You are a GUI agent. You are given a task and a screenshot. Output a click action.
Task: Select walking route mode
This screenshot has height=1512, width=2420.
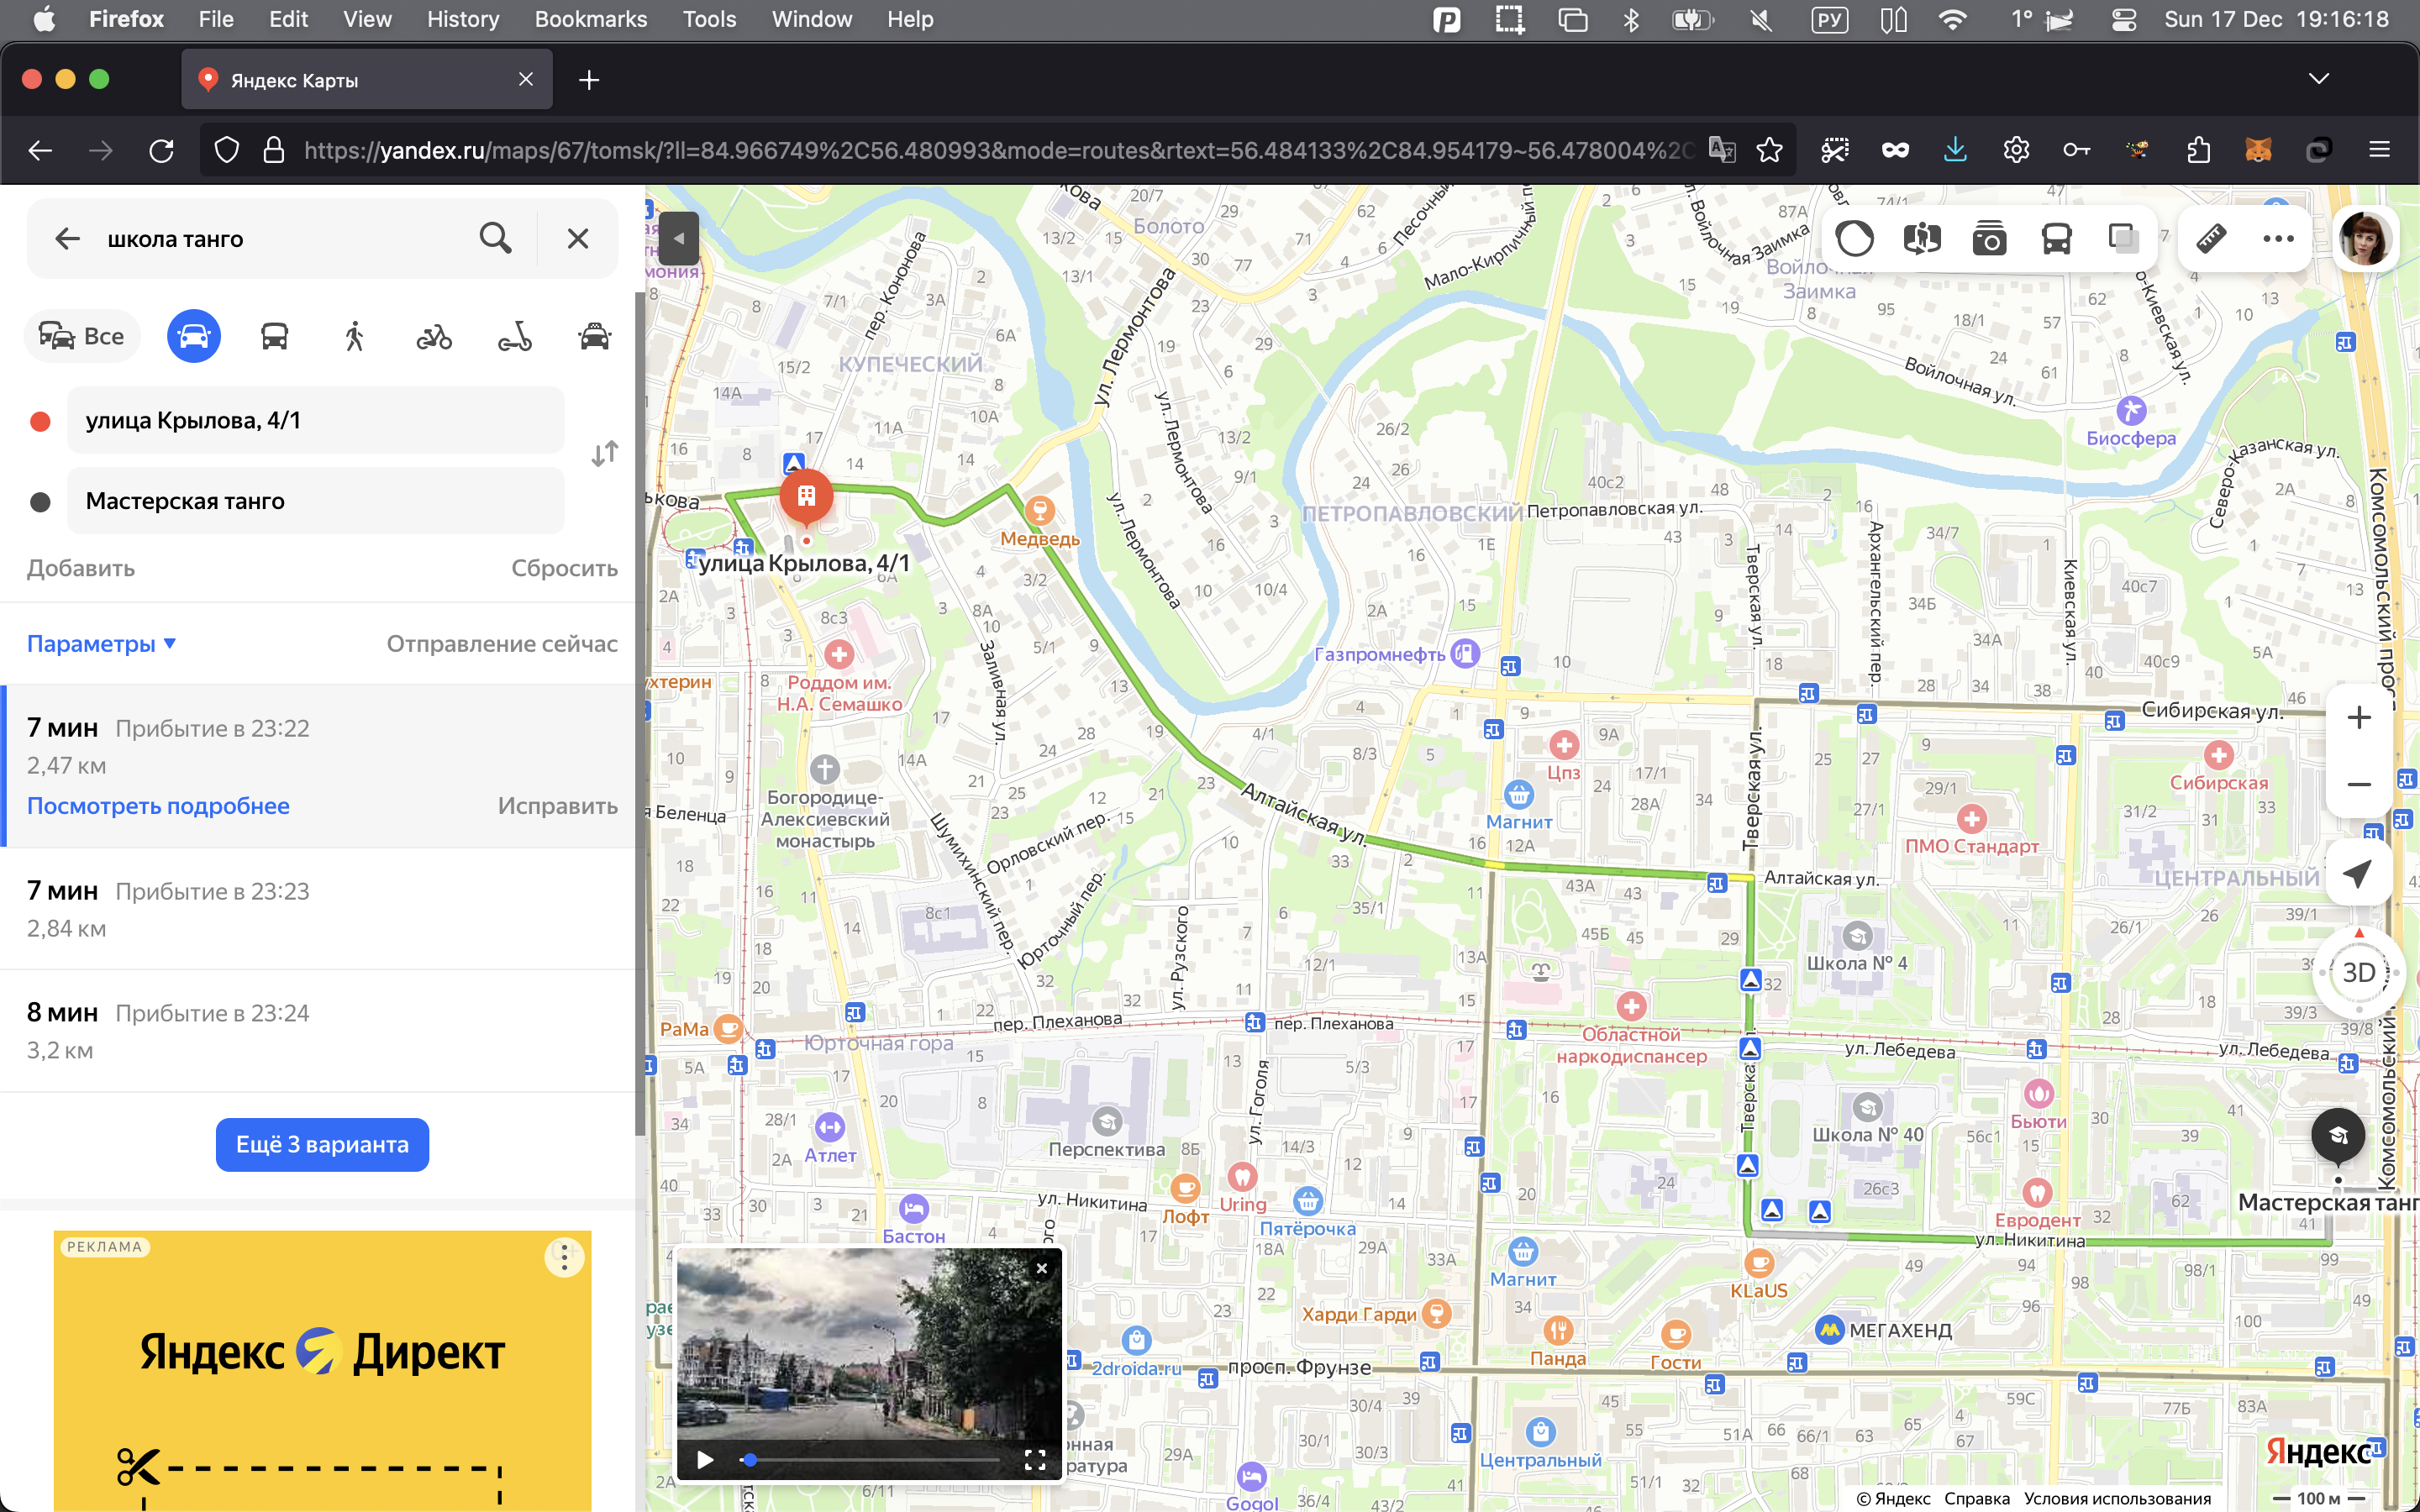click(x=354, y=336)
